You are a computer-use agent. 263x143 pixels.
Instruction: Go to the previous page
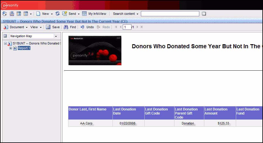120,27
